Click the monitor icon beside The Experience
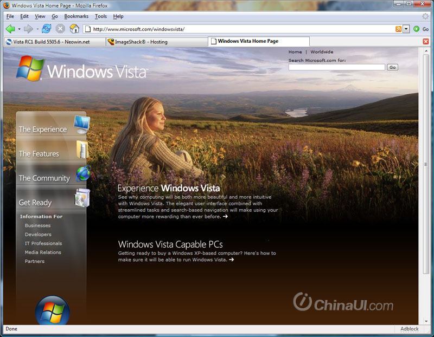Screen dimensions: 434x337 tap(82, 125)
